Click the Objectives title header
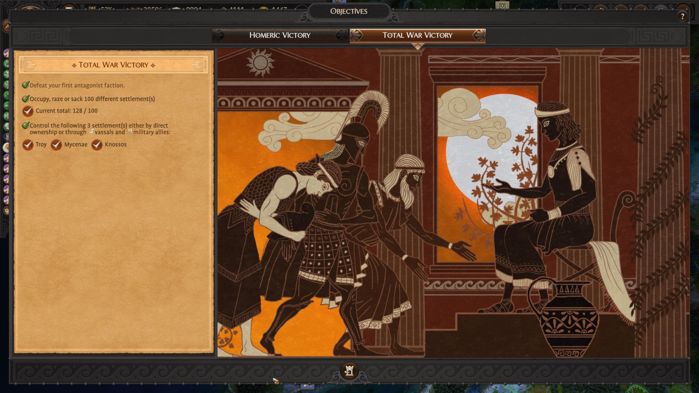The width and height of the screenshot is (699, 393). pos(348,11)
